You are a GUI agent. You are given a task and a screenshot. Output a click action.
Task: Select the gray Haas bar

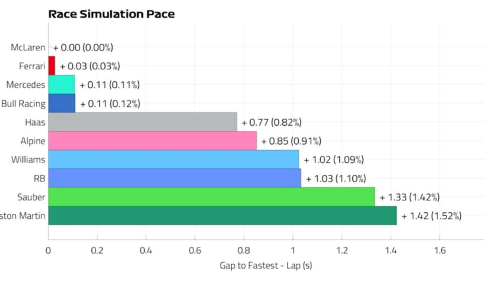(x=142, y=122)
